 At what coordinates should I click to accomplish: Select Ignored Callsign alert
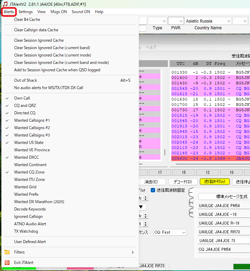click(70, 217)
